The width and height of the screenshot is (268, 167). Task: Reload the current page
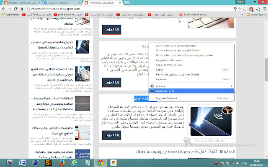coord(16,9)
